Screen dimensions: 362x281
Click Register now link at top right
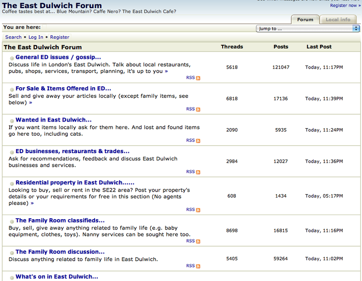click(x=345, y=5)
